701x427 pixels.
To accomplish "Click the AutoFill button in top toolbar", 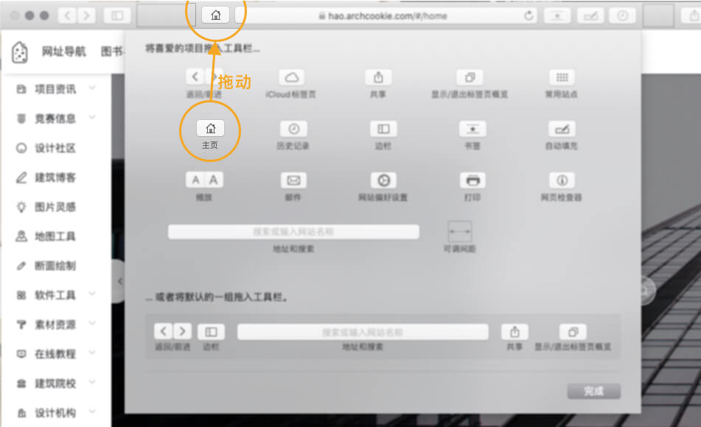I will pyautogui.click(x=590, y=16).
